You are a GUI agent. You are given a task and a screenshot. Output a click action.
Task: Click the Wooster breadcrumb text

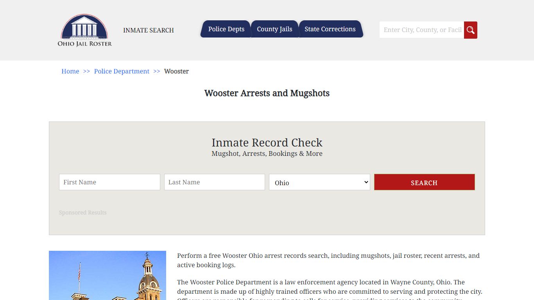pos(176,71)
